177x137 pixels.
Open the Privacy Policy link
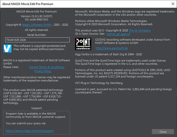click(43, 71)
